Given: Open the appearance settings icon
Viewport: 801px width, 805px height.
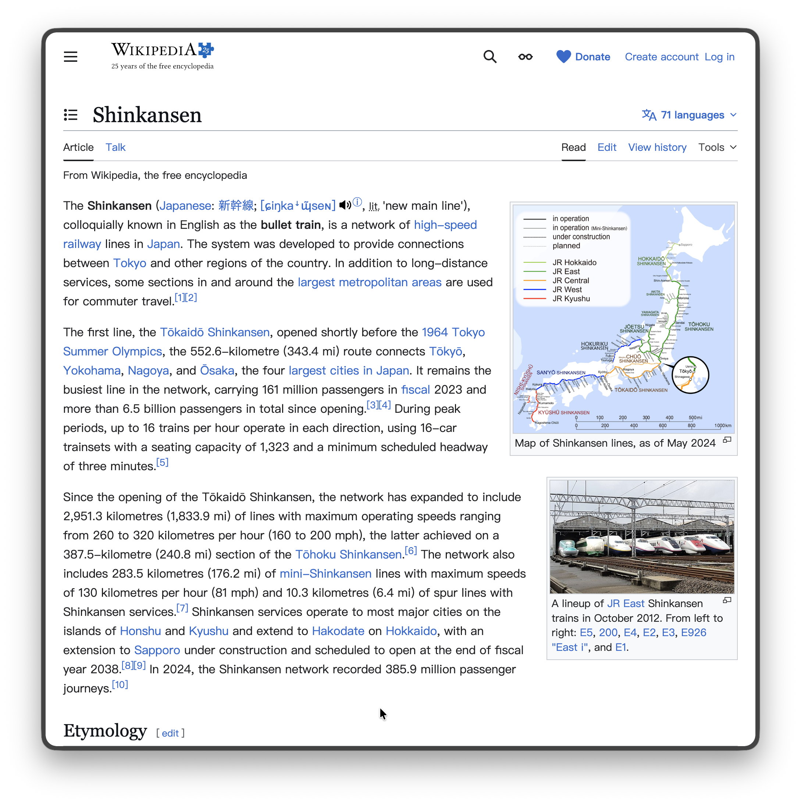Looking at the screenshot, I should 524,56.
